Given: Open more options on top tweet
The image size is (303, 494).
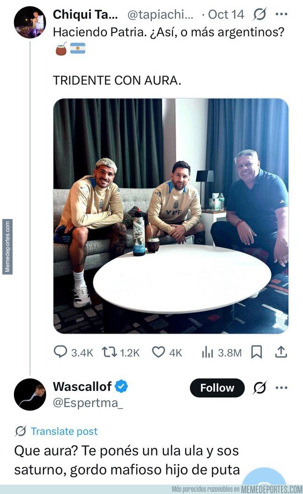Looking at the screenshot, I should point(281,14).
